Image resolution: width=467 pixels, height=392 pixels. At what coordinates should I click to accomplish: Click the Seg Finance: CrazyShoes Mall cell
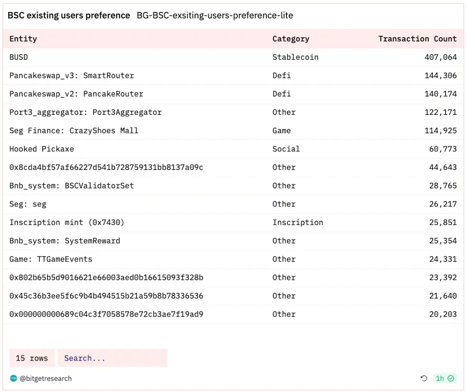[74, 131]
